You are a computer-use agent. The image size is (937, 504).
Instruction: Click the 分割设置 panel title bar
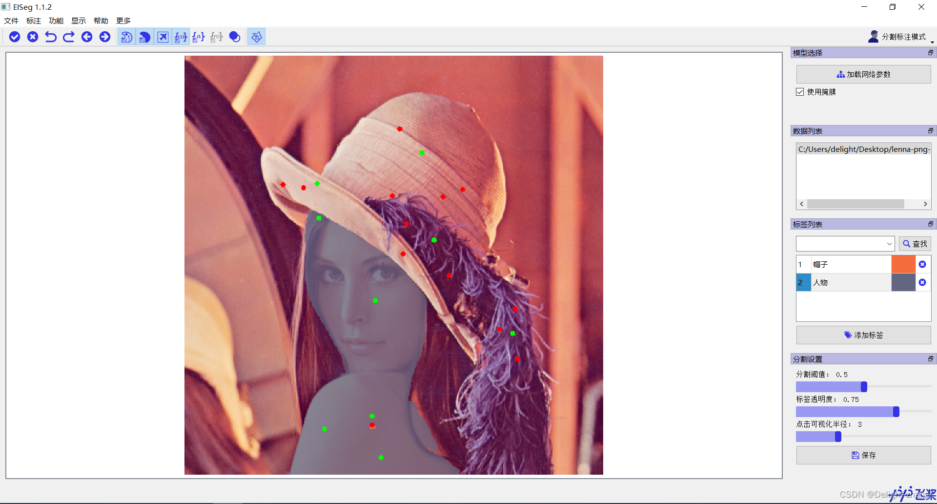(863, 359)
